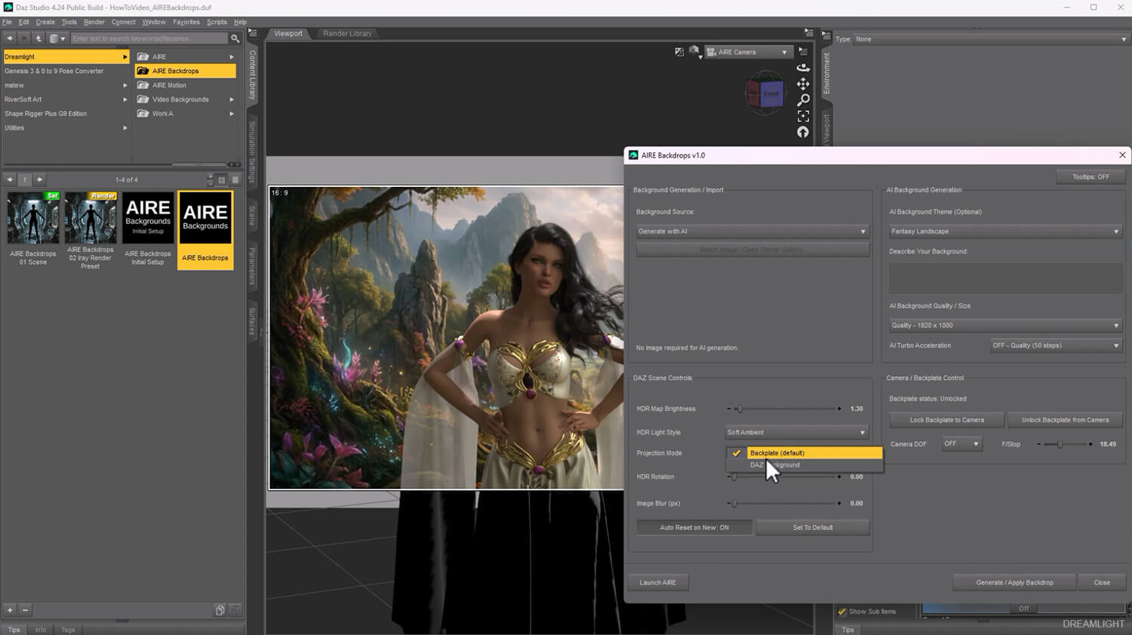Click the viewport aspect frame toggle icon
The height and width of the screenshot is (635, 1132).
(679, 52)
